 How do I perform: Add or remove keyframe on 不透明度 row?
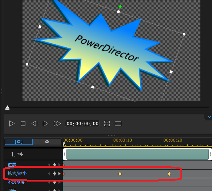[54, 183]
